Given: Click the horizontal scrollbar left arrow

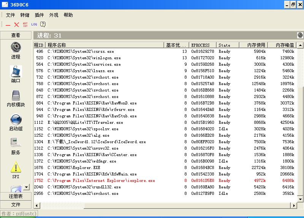Looking at the screenshot, I should coord(37,205).
